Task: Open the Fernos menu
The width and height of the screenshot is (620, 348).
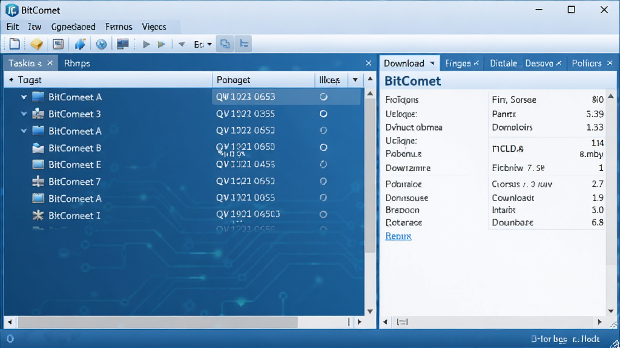Action: click(x=119, y=27)
